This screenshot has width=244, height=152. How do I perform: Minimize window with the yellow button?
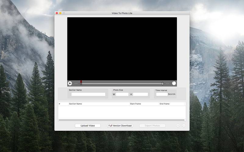tap(60, 13)
